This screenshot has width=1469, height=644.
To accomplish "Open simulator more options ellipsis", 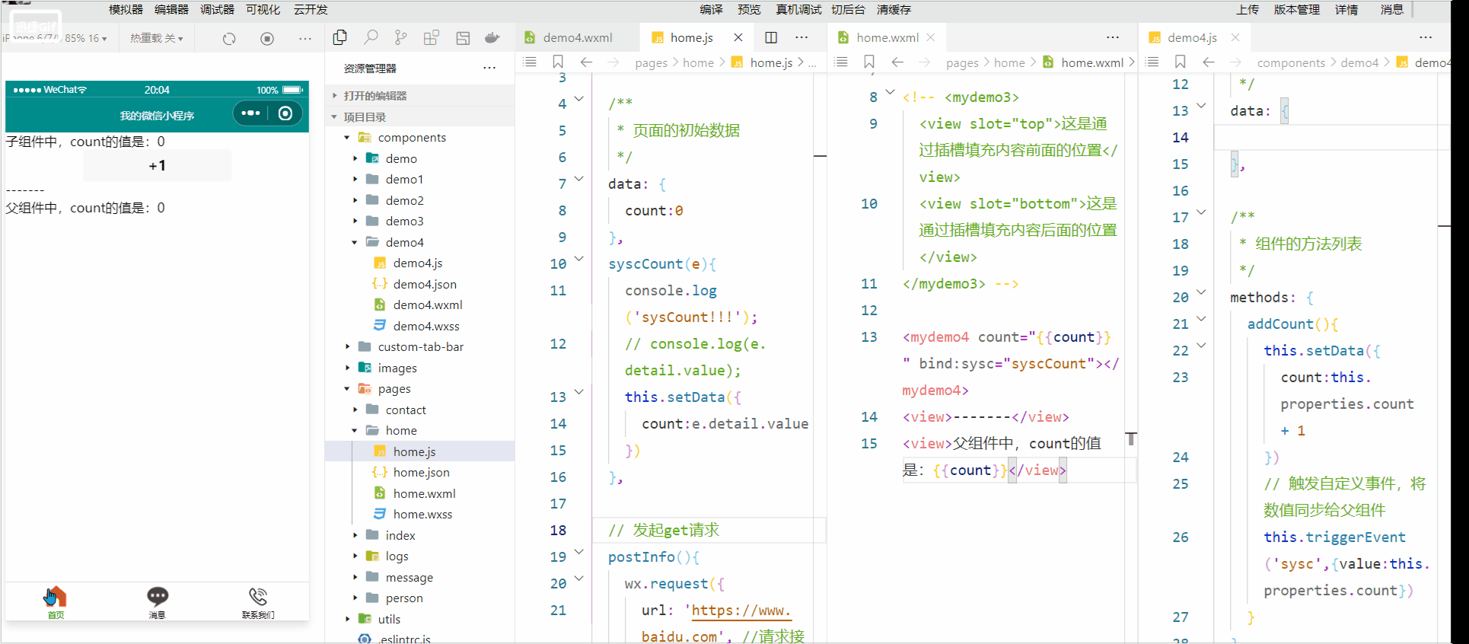I will point(305,38).
